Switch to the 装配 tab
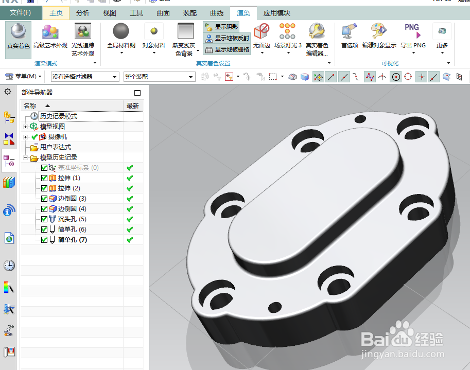The width and height of the screenshot is (470, 370). tap(190, 13)
